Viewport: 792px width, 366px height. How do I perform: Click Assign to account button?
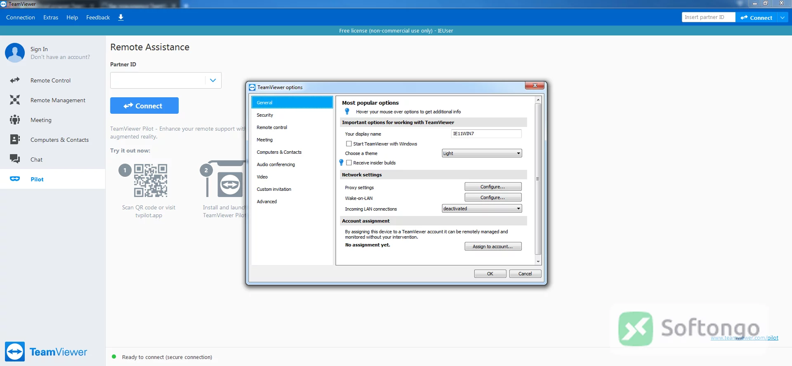point(493,246)
